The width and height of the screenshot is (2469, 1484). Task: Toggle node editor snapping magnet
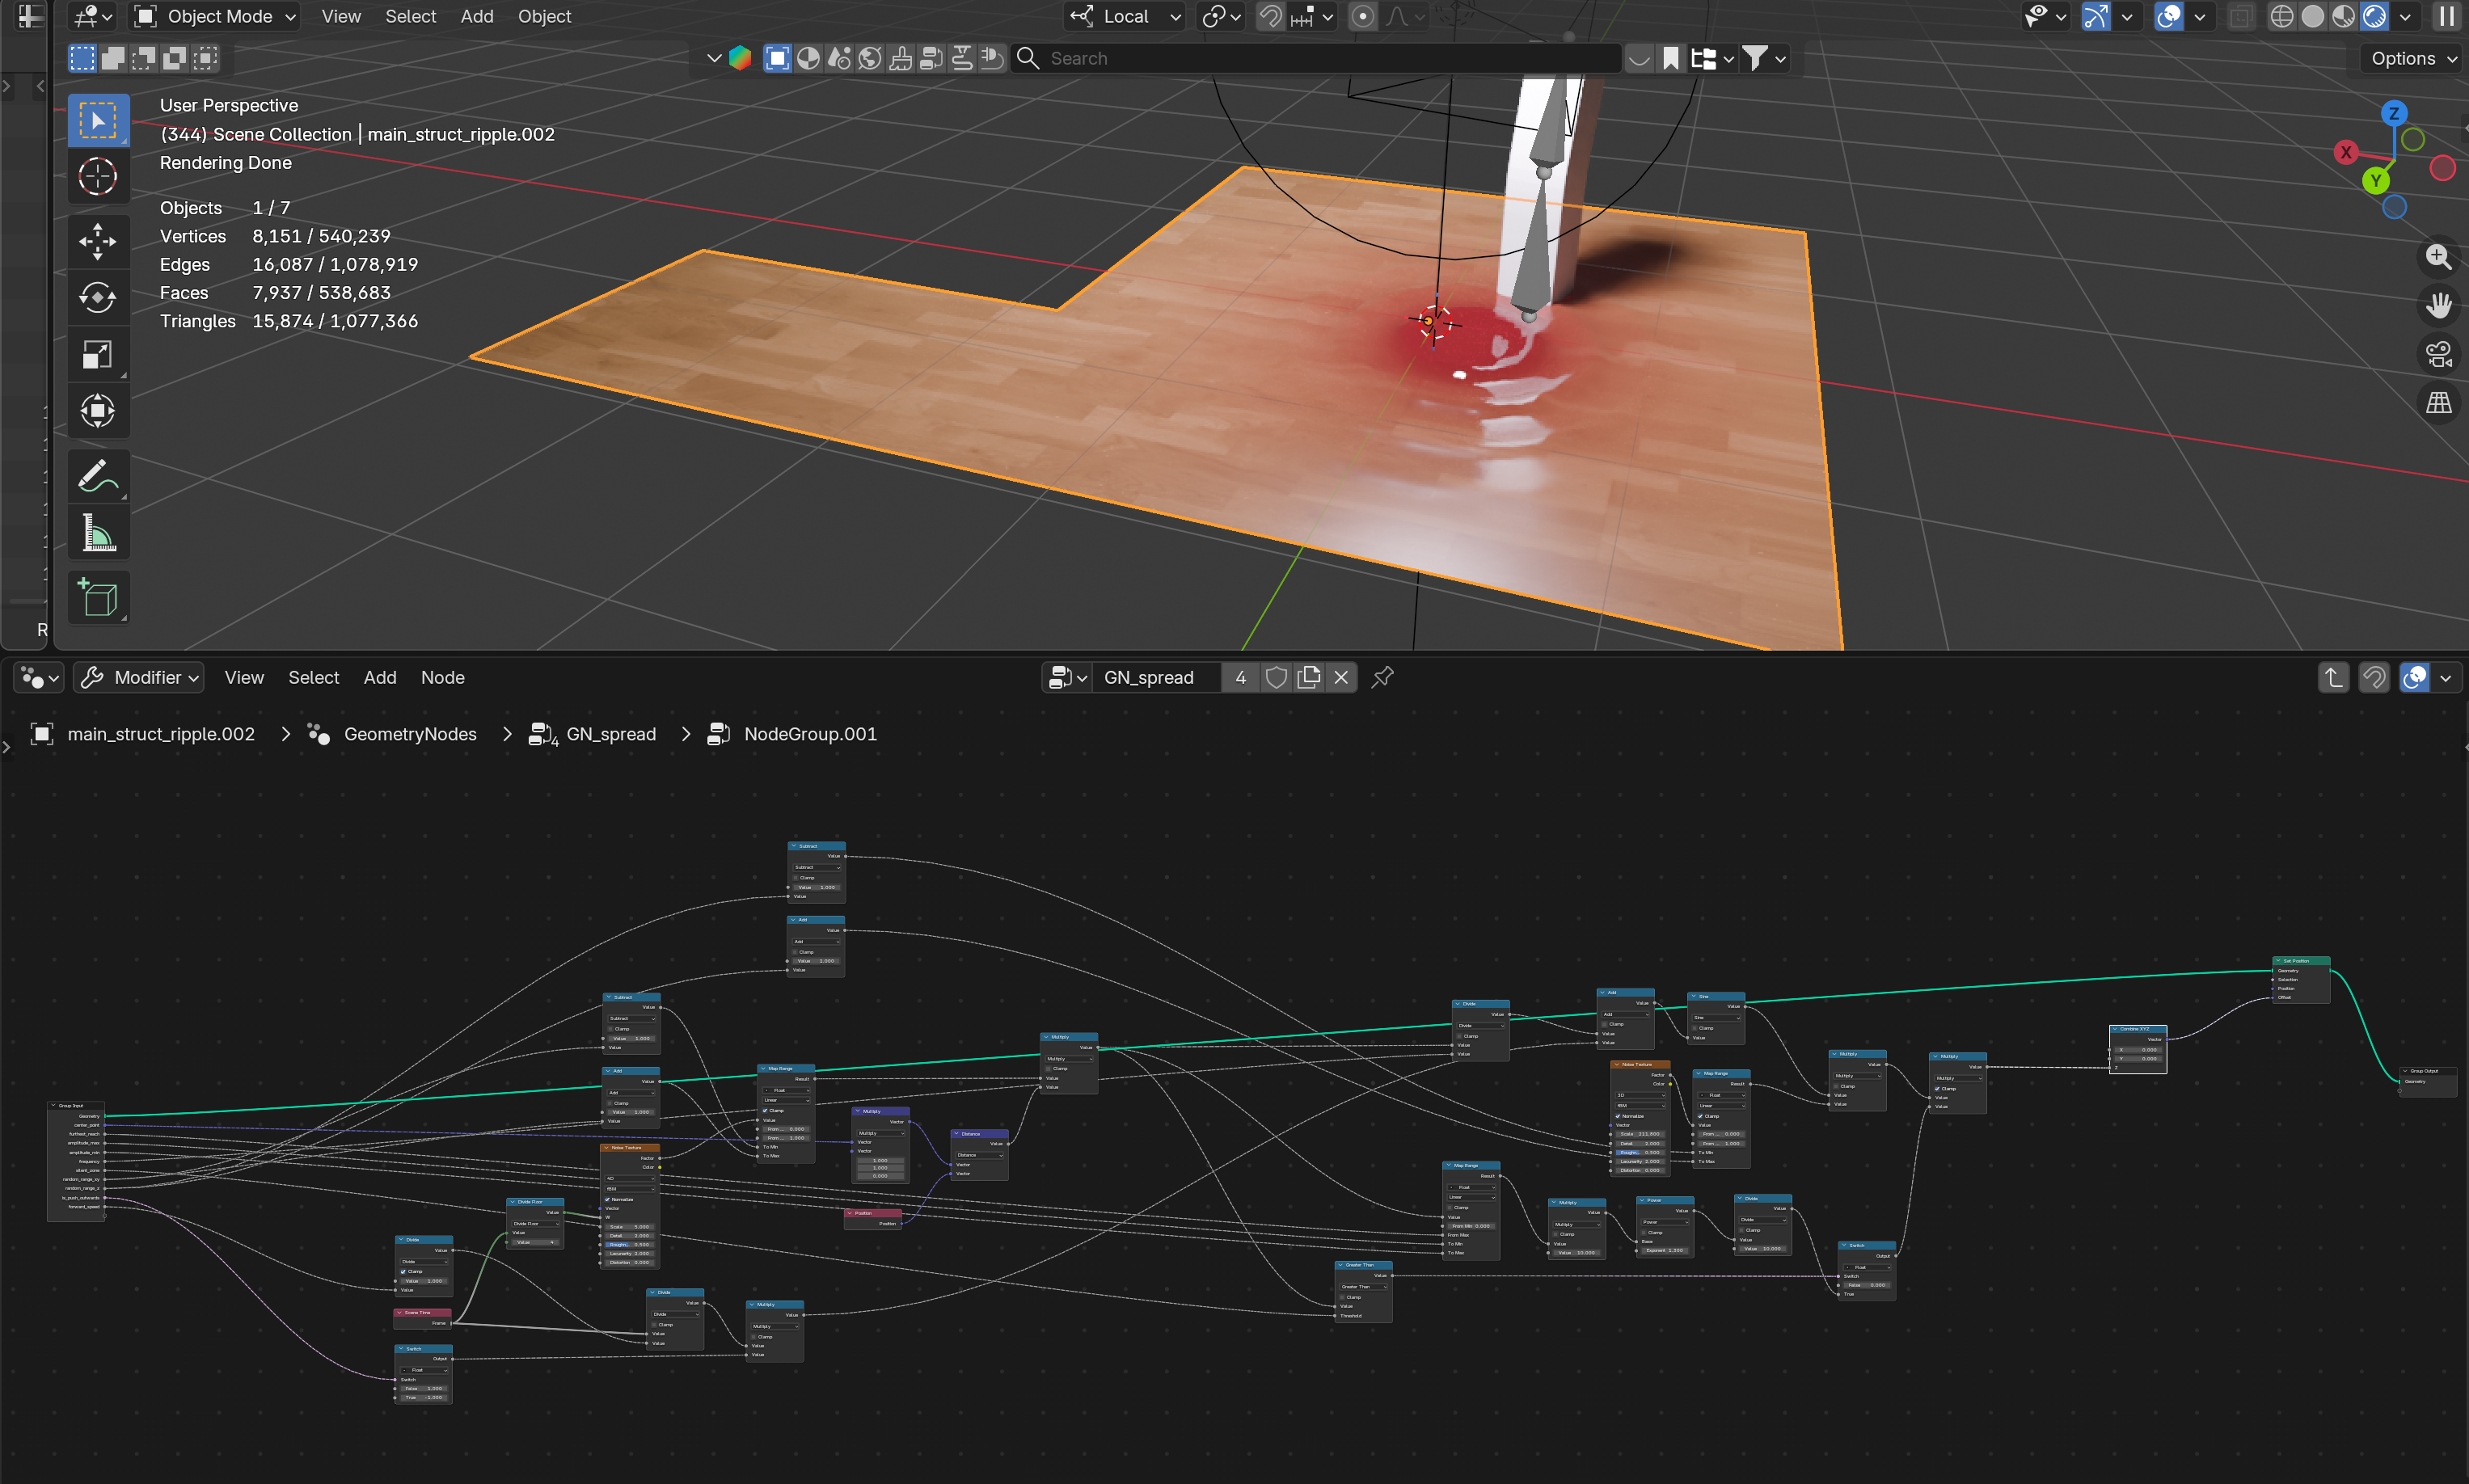tap(2373, 677)
